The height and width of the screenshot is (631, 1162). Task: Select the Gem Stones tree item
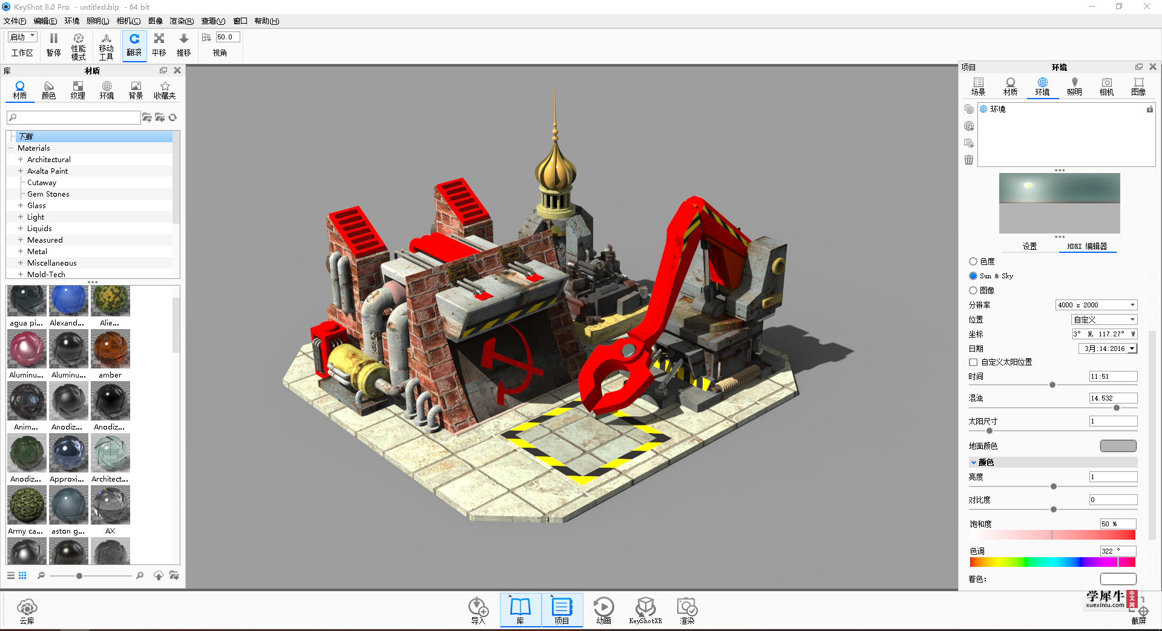click(48, 194)
